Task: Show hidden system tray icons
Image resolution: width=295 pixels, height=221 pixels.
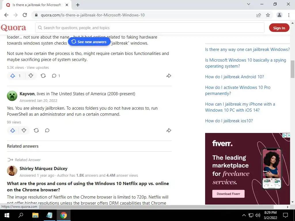Action: pyautogui.click(x=244, y=215)
